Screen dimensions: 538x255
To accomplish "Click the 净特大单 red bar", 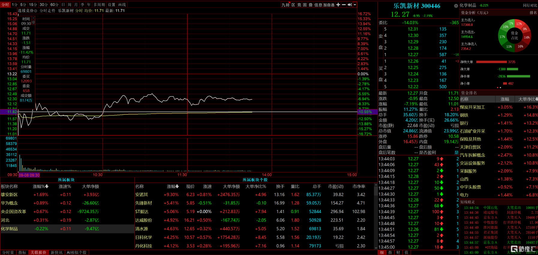I will [x=492, y=62].
